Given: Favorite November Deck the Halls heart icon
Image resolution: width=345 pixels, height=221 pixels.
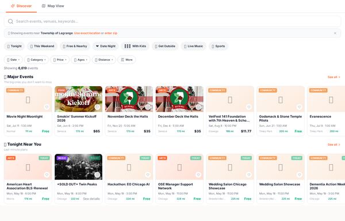Looking at the screenshot, I should (148, 107).
